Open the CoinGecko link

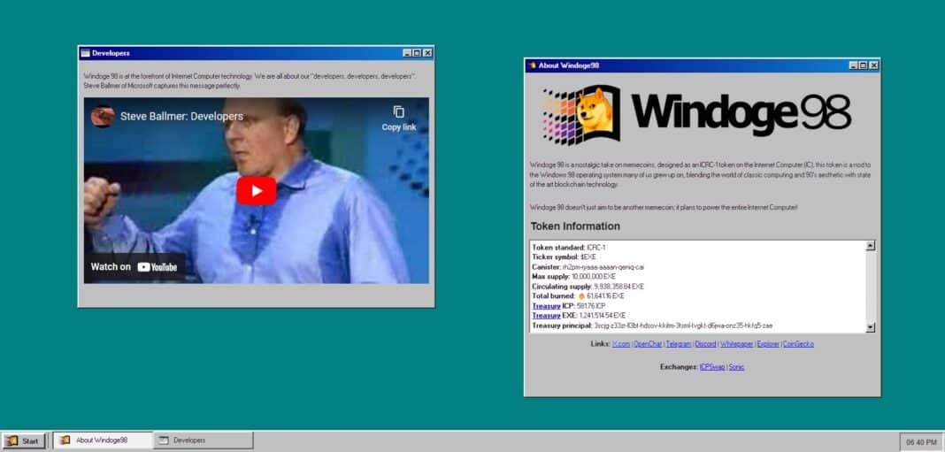[x=798, y=344]
